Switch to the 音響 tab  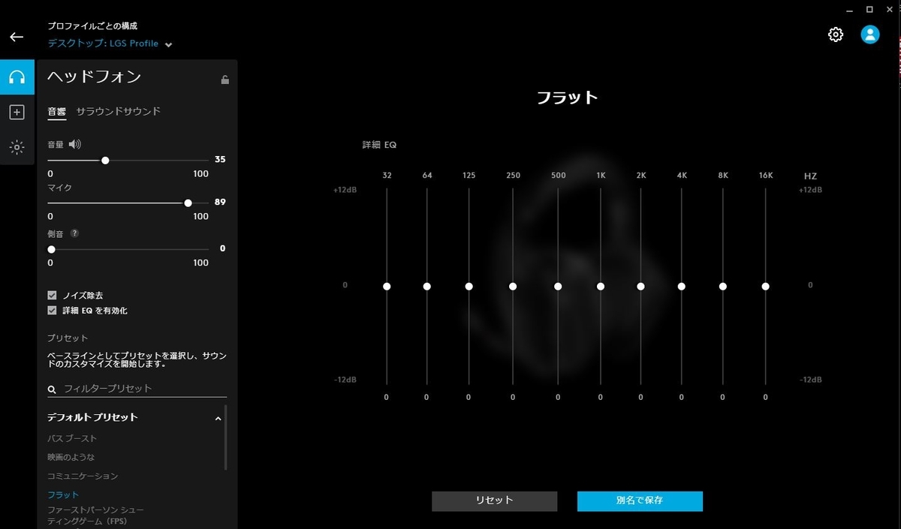(57, 112)
